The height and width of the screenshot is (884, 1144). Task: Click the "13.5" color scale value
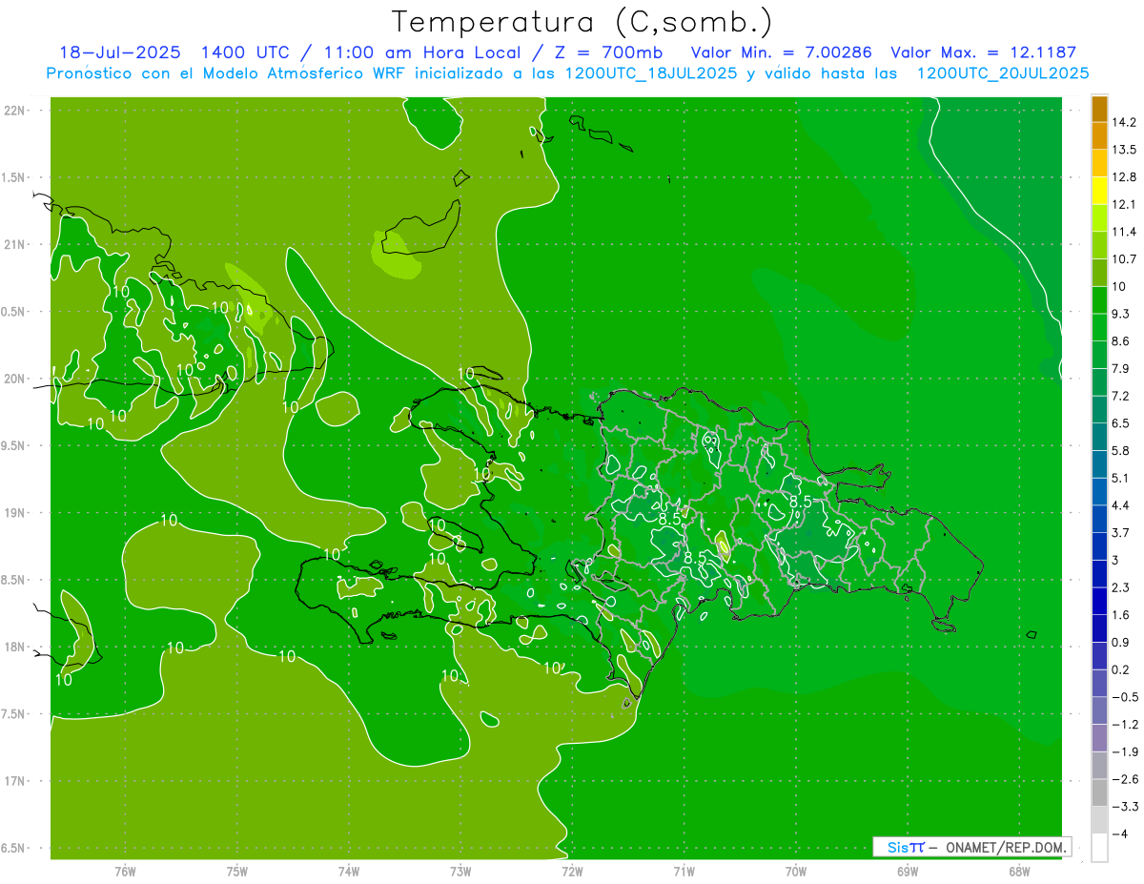click(1124, 150)
